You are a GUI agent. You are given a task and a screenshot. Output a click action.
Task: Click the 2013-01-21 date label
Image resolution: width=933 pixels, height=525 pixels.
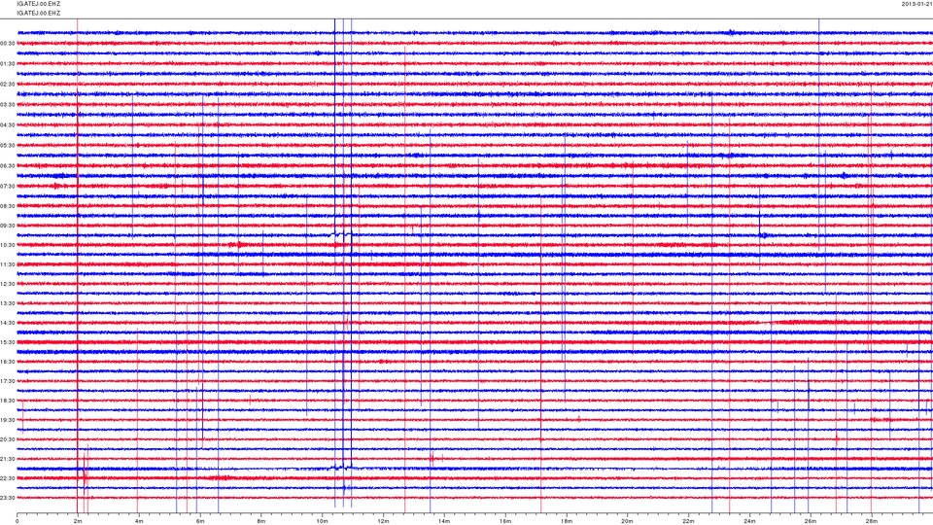916,4
